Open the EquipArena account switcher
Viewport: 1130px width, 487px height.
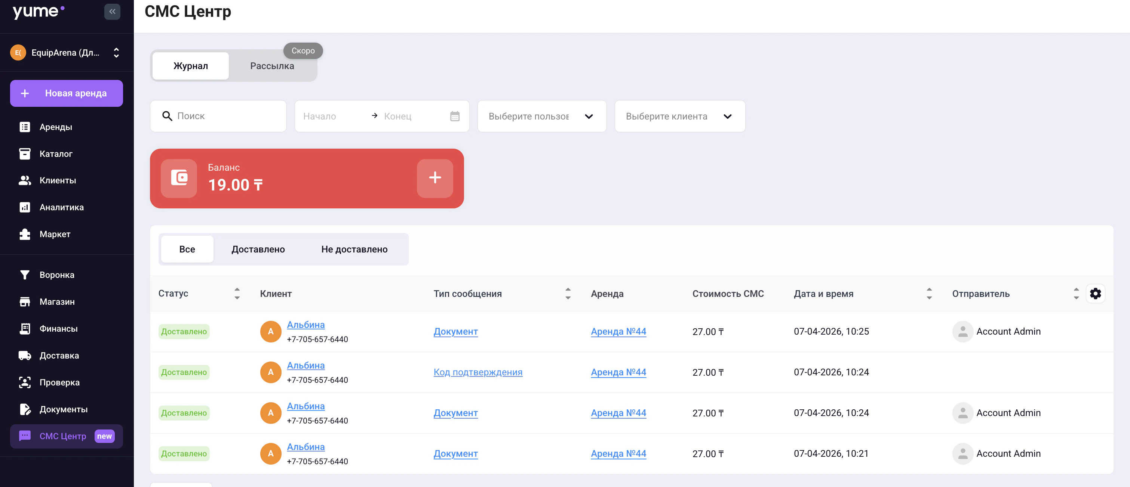click(66, 53)
